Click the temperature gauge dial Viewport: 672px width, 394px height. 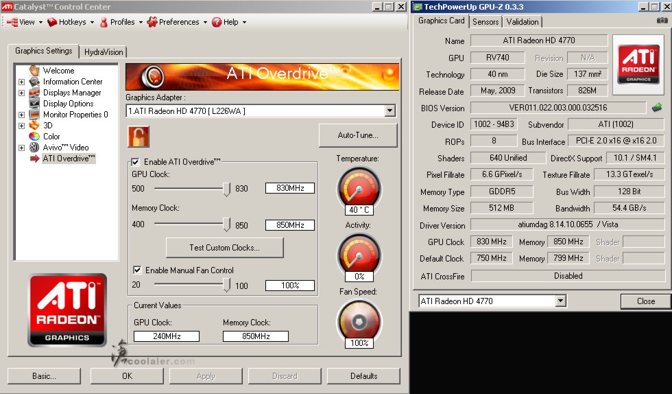tap(359, 188)
